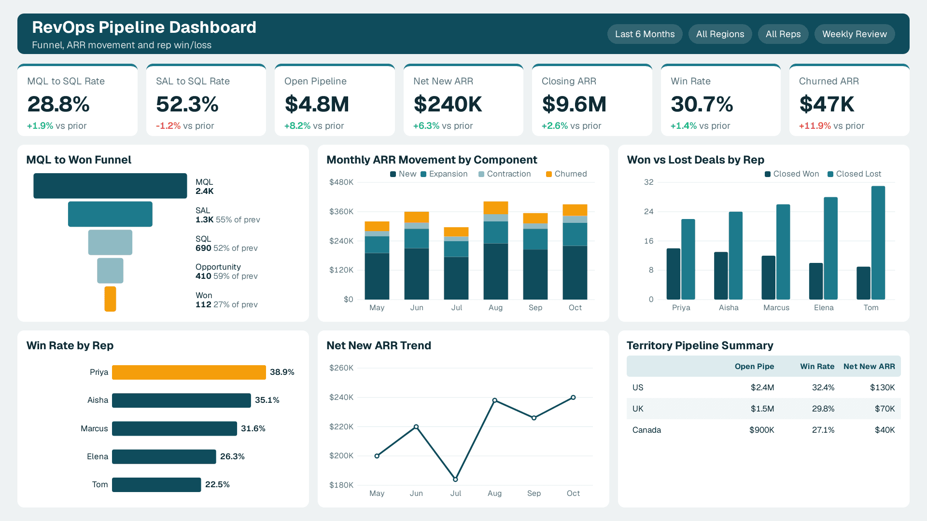Open the All Regions filter

tap(720, 34)
